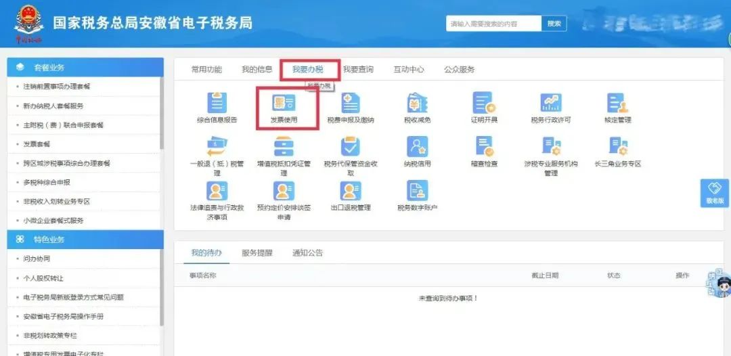Viewport: 731px width, 356px height.
Task: Select the 我要办税 tab
Action: click(x=308, y=70)
